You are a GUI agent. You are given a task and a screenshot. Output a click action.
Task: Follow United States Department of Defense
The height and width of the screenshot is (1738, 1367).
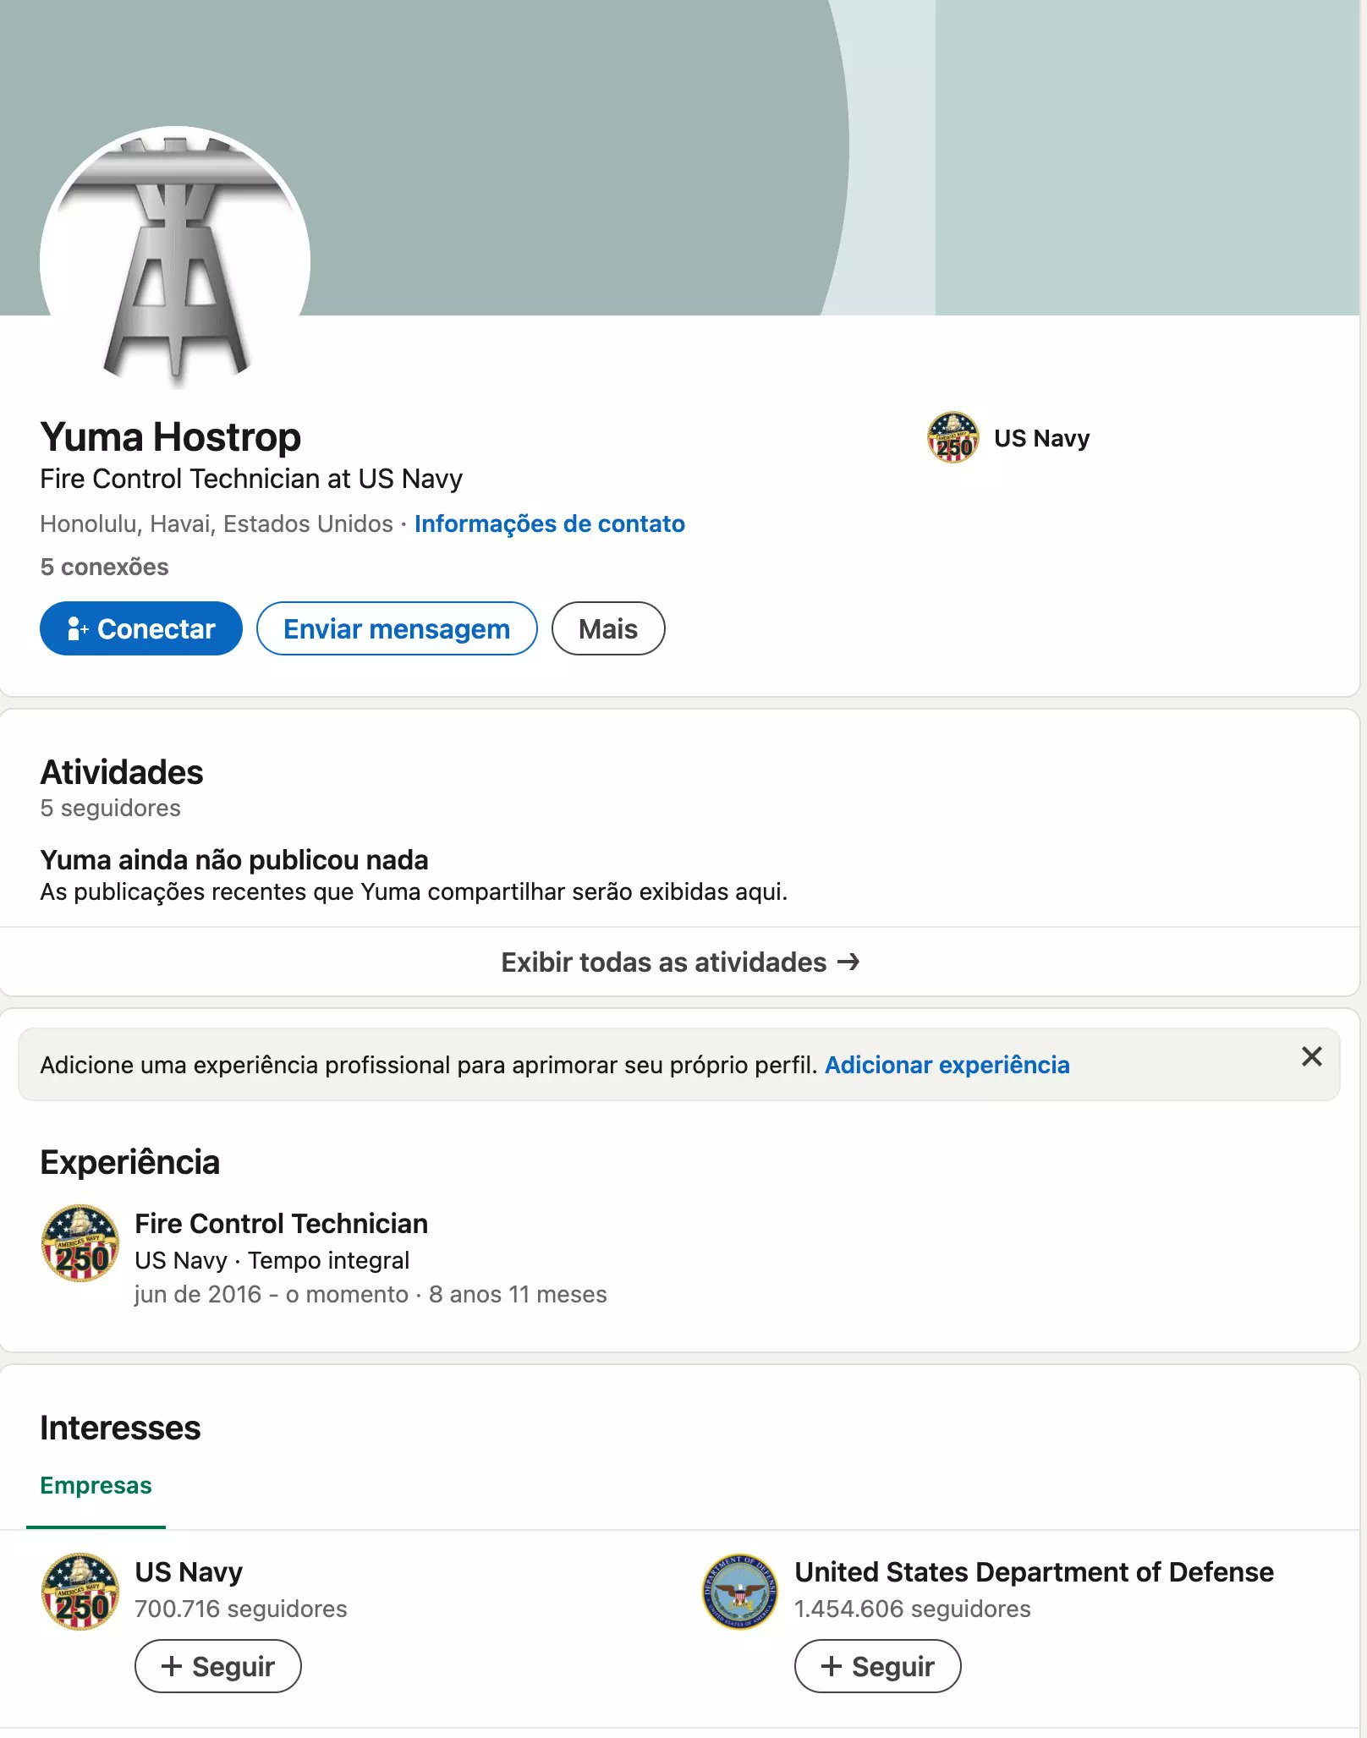coord(877,1666)
